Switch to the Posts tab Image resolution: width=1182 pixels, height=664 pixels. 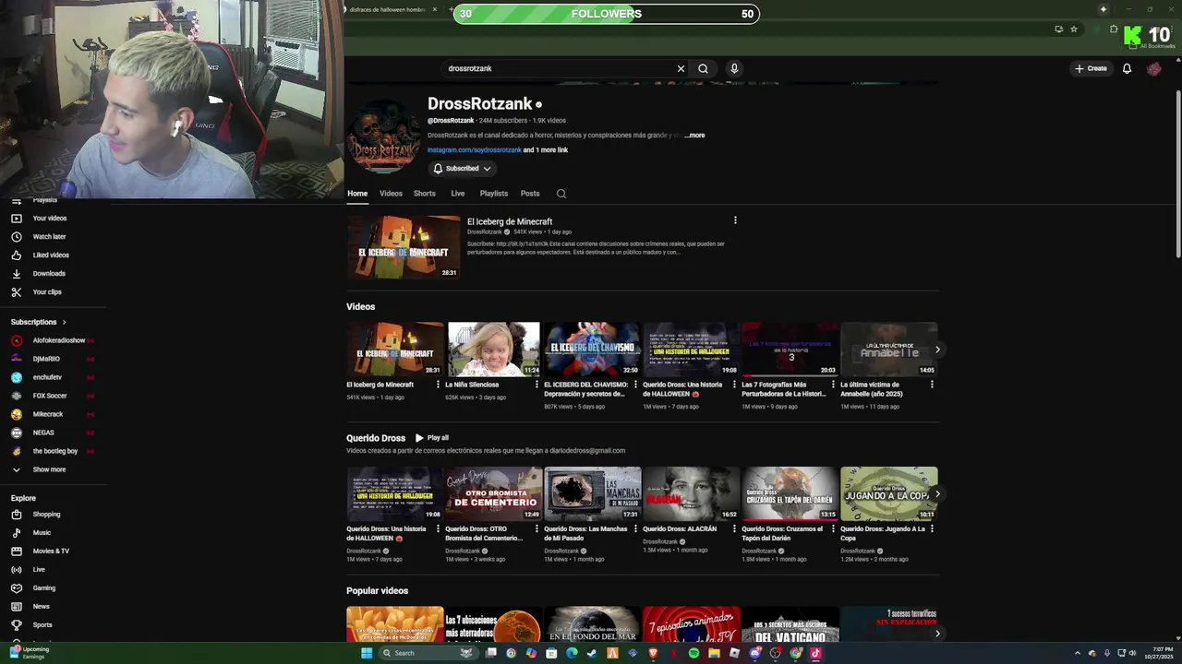tap(530, 194)
